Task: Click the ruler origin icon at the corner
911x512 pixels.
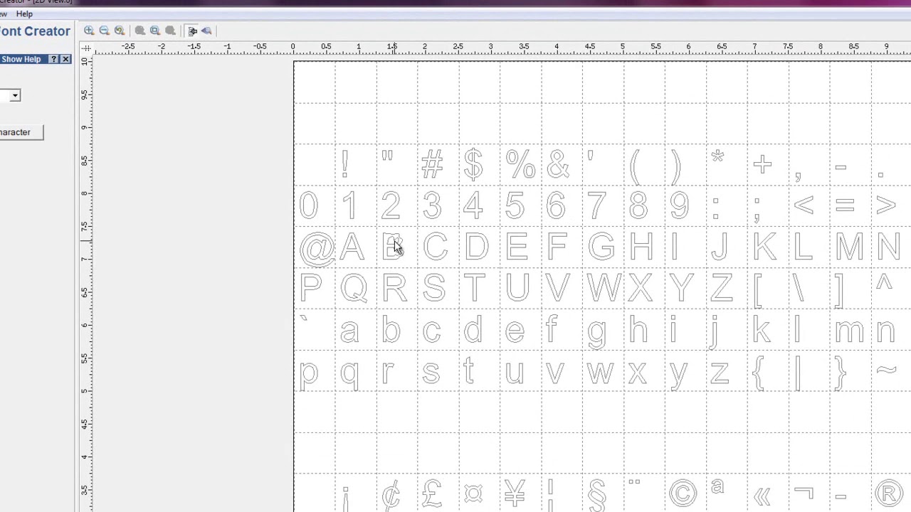Action: 86,48
